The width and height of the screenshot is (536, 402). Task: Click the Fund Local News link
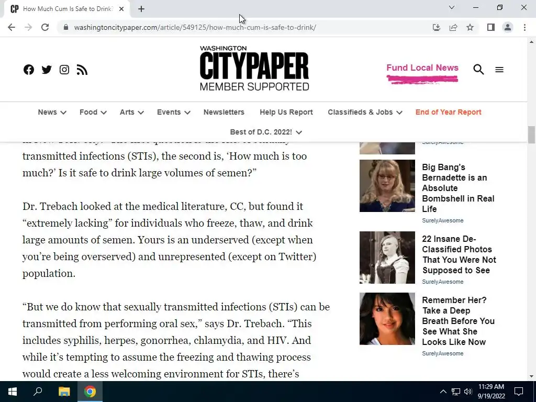click(422, 68)
